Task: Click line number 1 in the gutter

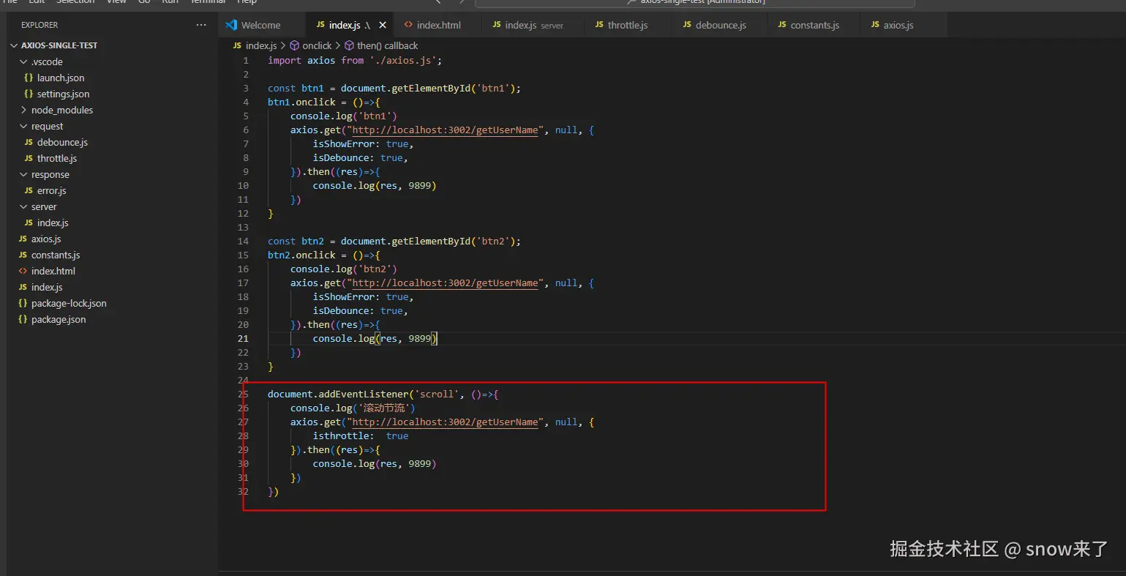Action: [x=246, y=61]
